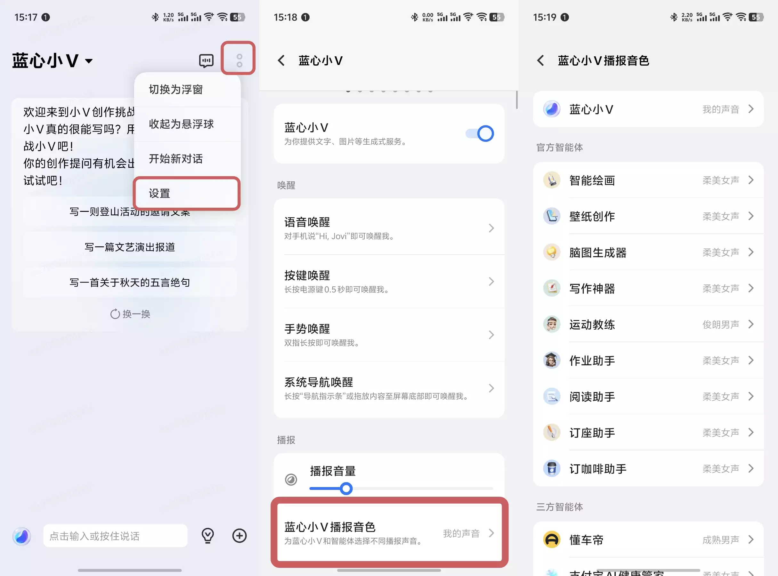
Task: Expand the 蓝心小V title dropdown arrow
Action: point(89,61)
